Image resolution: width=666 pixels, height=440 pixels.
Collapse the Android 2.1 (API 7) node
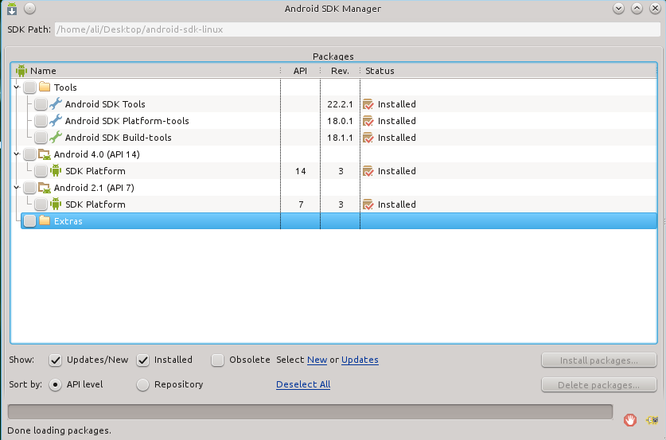click(x=17, y=187)
